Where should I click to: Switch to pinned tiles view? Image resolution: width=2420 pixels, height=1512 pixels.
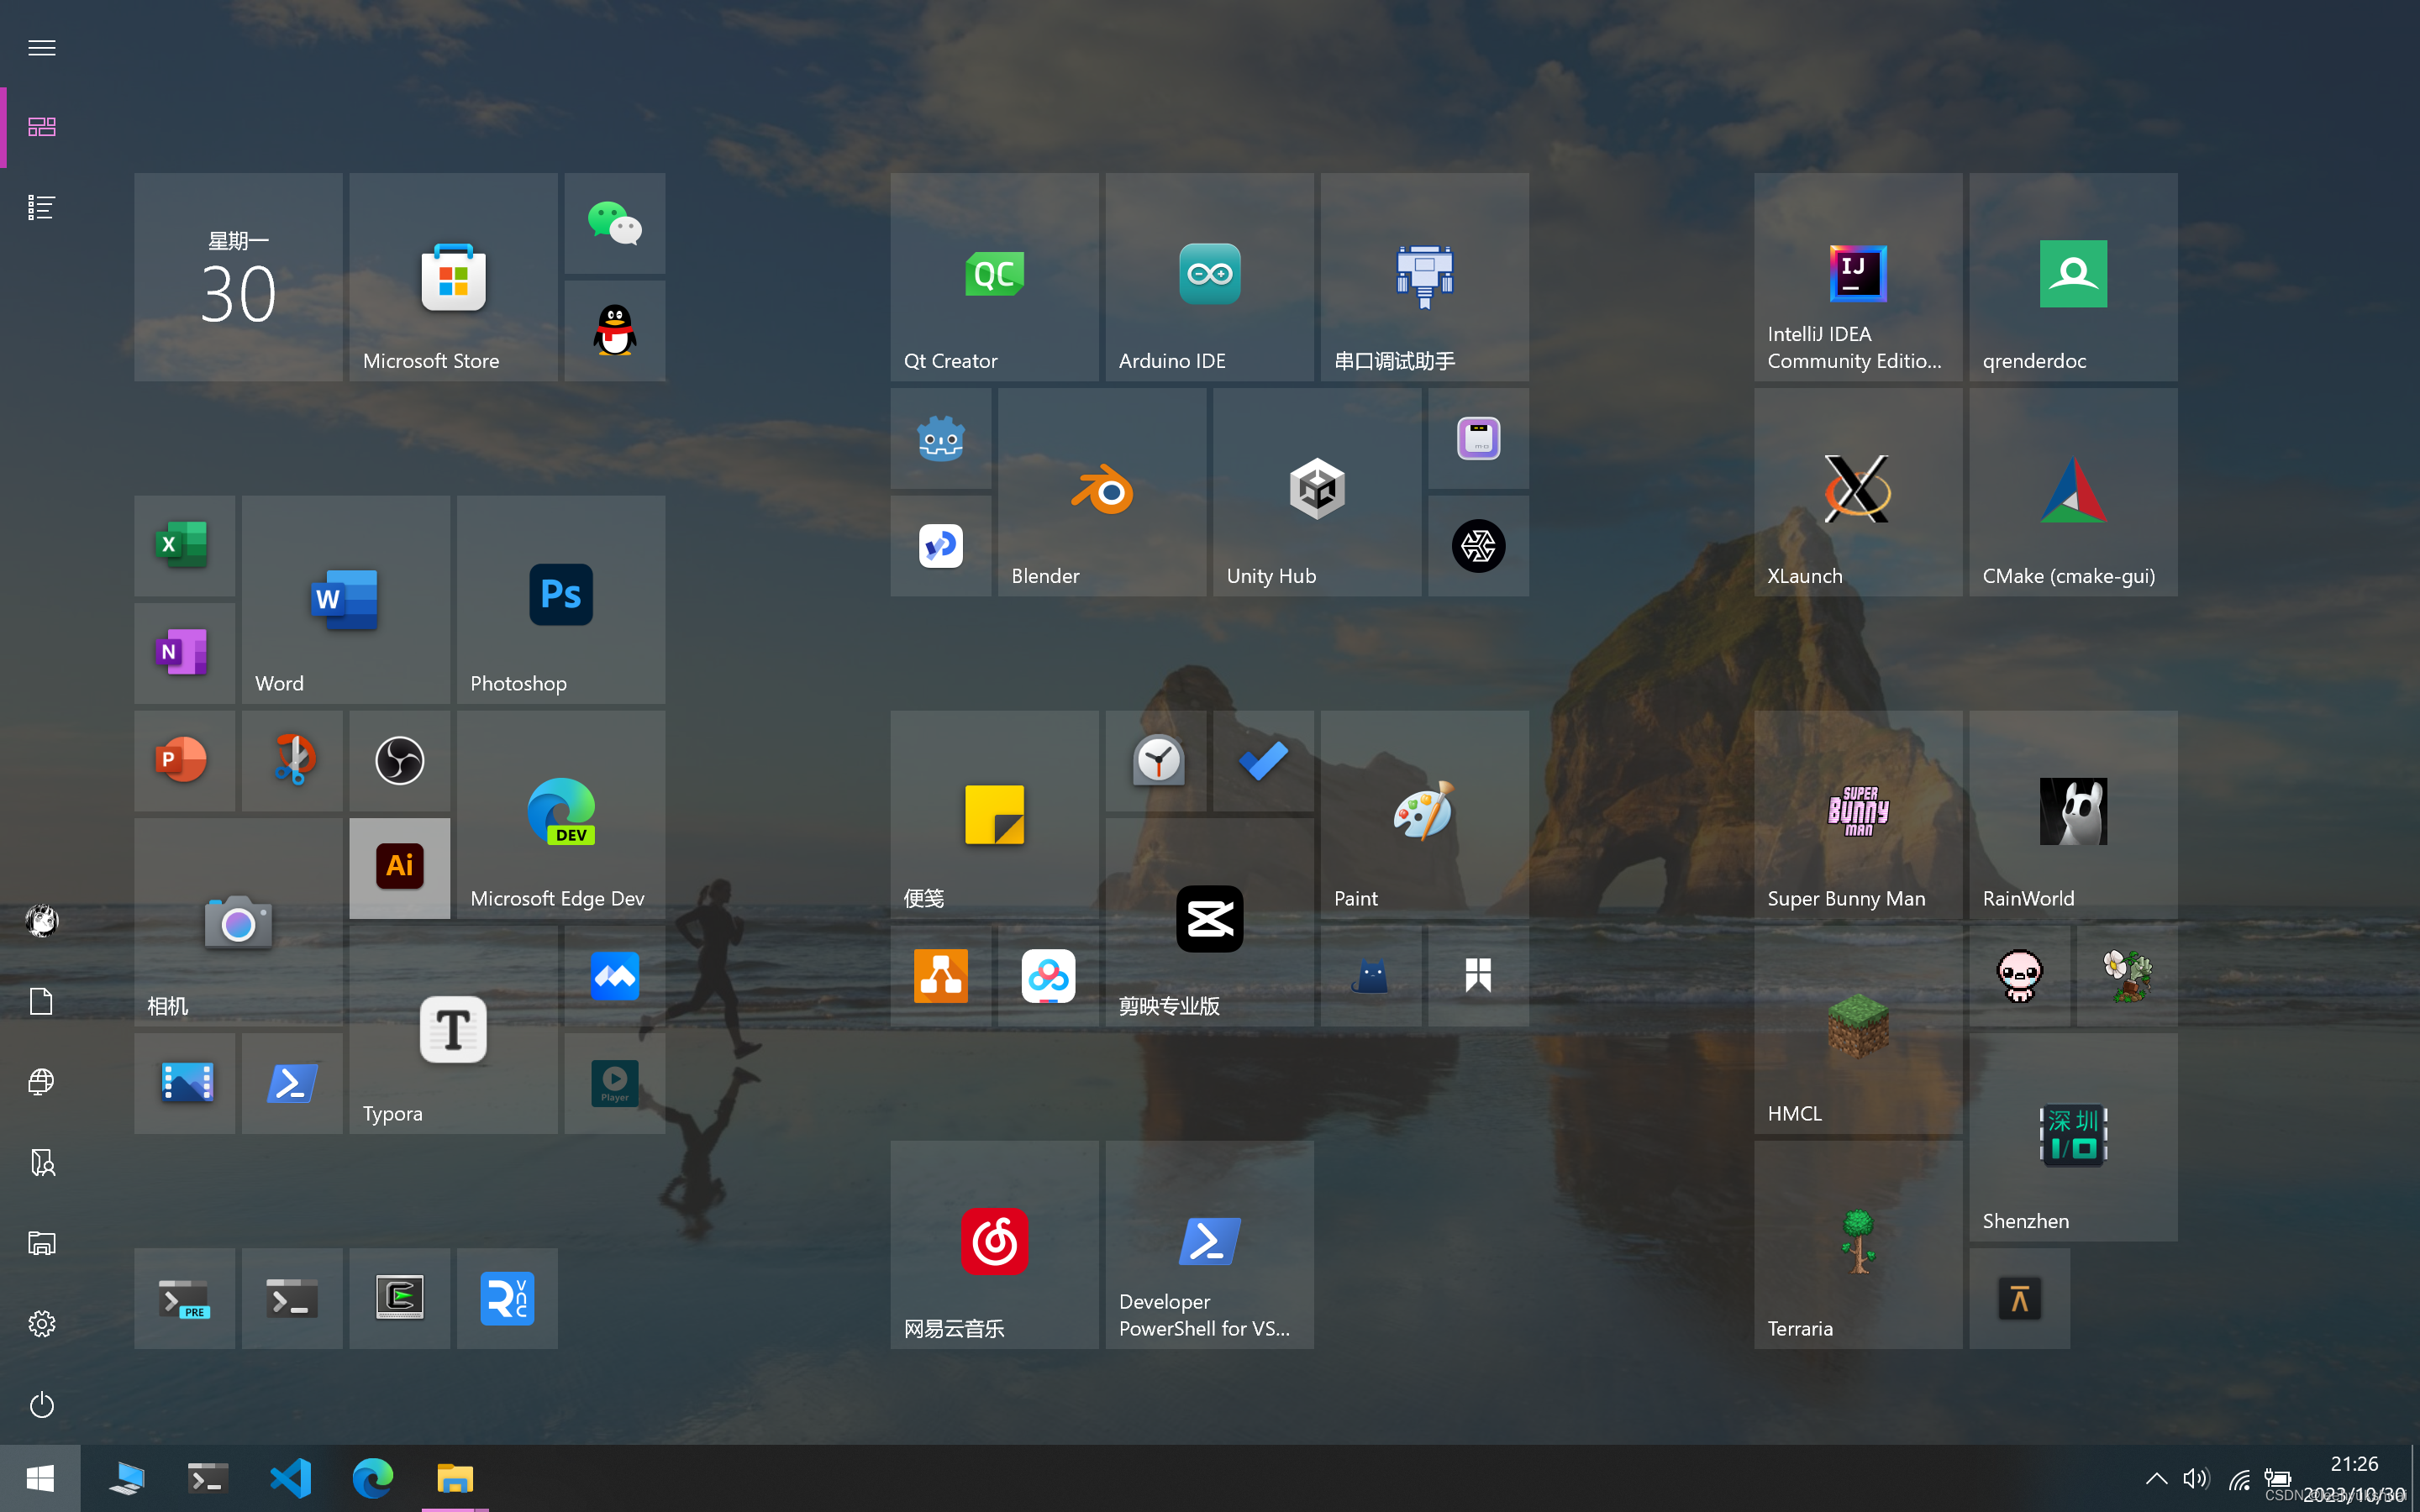tap(41, 127)
